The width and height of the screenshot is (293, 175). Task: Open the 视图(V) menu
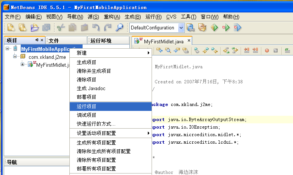click(54, 17)
